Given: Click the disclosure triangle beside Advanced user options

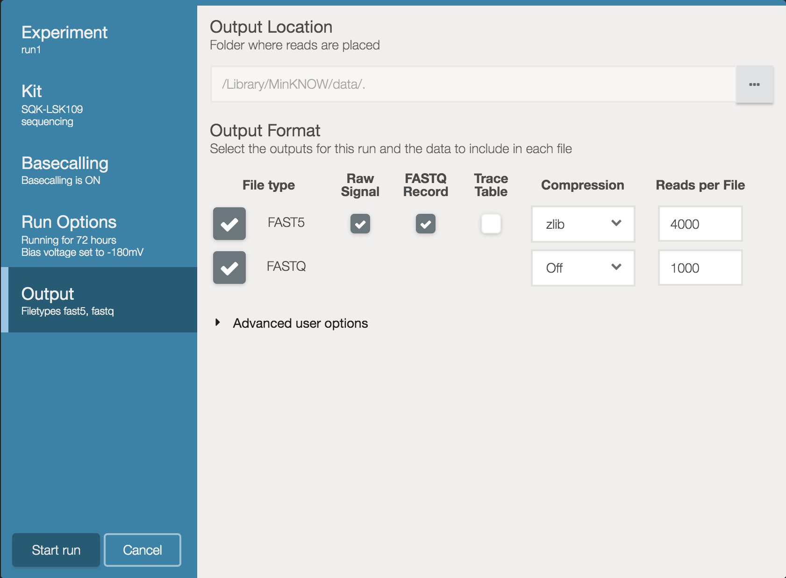Looking at the screenshot, I should click(218, 323).
